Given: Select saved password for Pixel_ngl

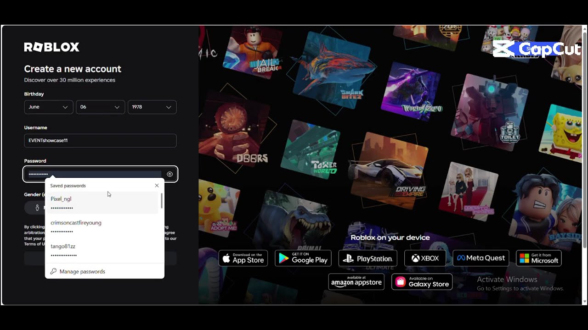Looking at the screenshot, I should (x=102, y=203).
